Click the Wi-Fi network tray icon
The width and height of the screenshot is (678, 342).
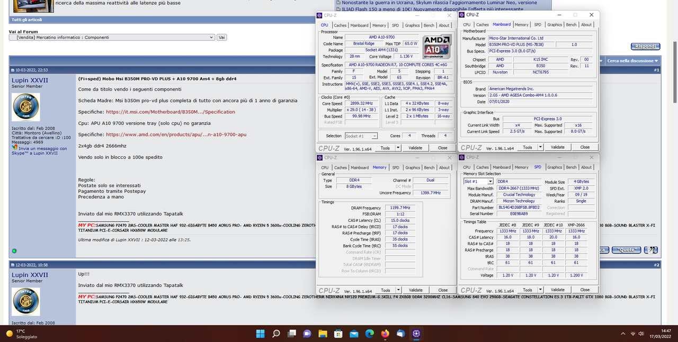[633, 334]
